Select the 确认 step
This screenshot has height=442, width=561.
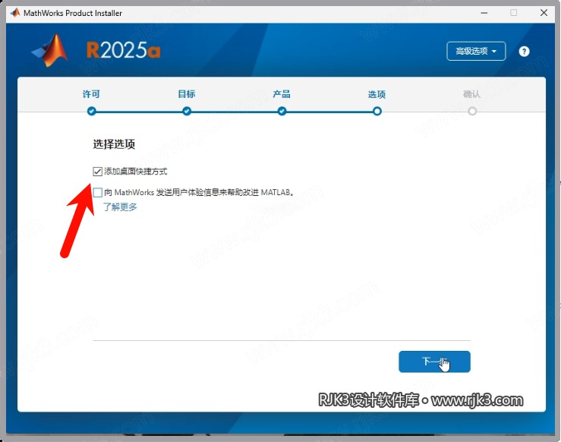[472, 94]
